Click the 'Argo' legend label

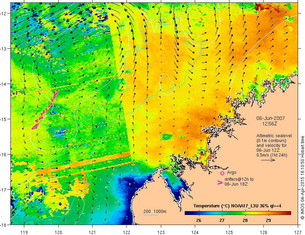tap(232, 172)
